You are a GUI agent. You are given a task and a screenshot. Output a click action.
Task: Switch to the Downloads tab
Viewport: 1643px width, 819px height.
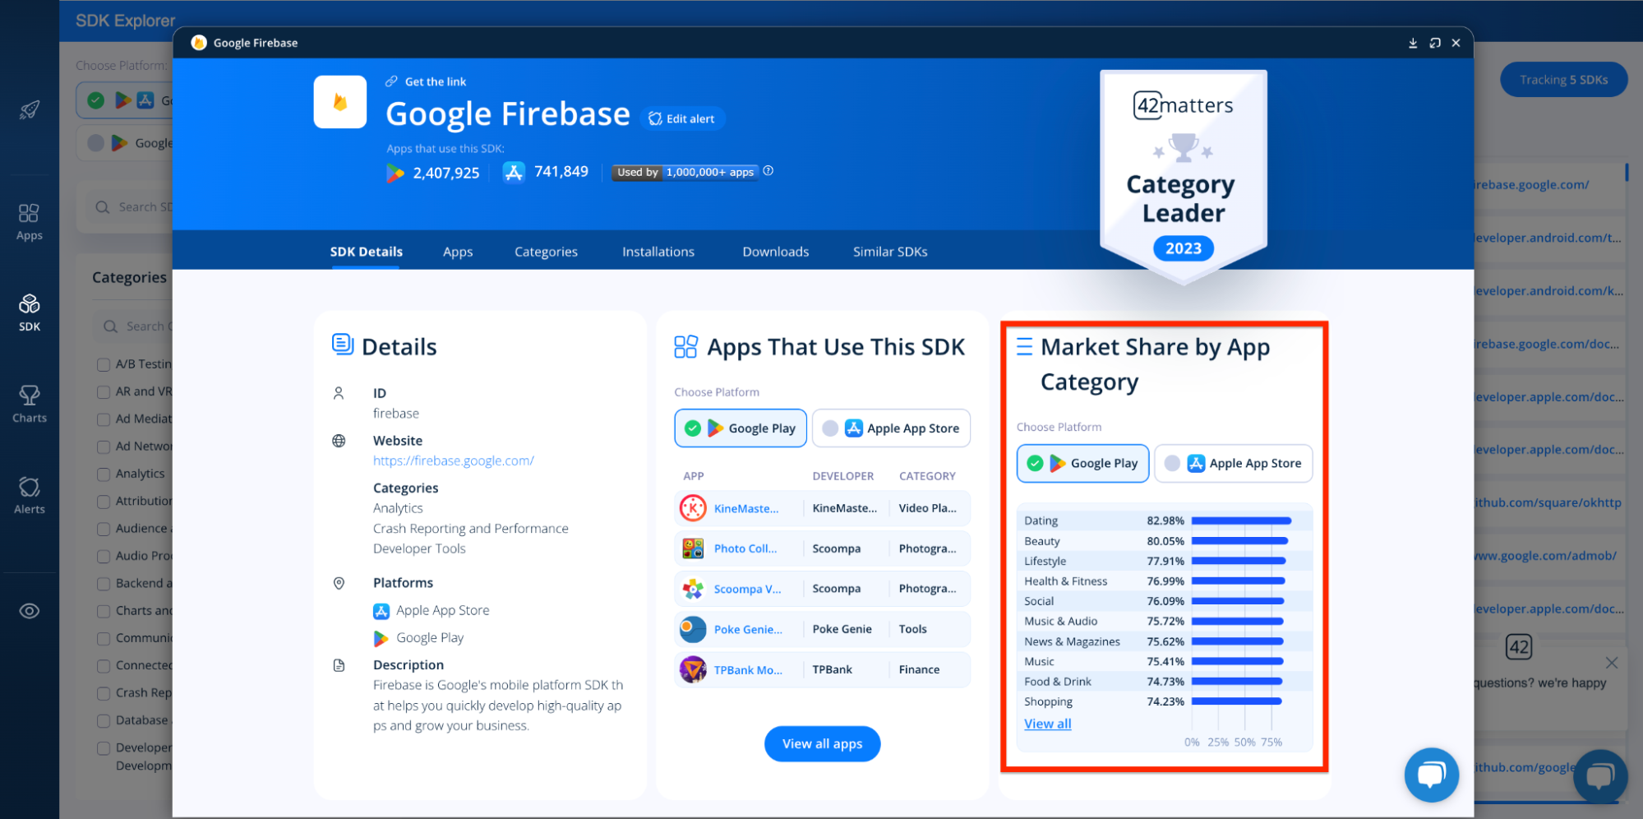click(x=776, y=252)
